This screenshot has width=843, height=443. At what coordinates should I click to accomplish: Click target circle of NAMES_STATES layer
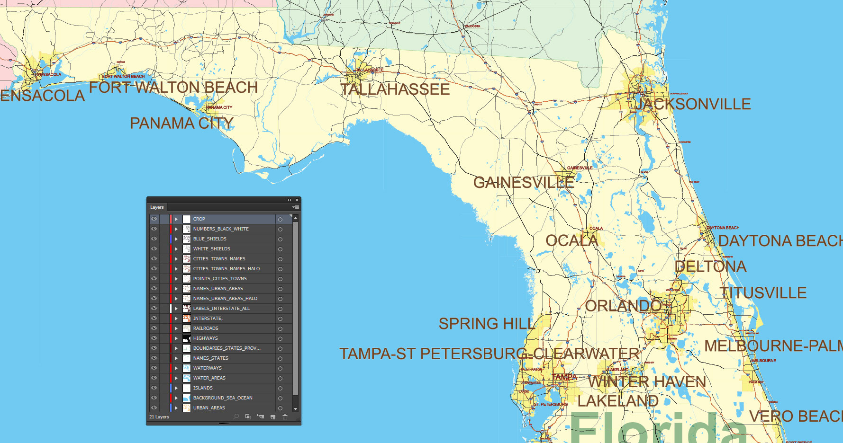pyautogui.click(x=280, y=358)
